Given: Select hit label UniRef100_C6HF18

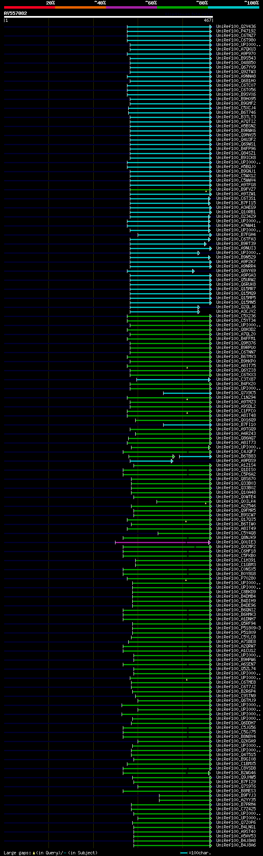Looking at the screenshot, I should (x=236, y=551).
